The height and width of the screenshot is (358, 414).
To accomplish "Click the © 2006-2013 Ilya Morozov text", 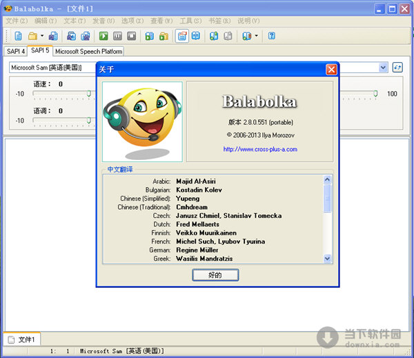I will tap(260, 135).
